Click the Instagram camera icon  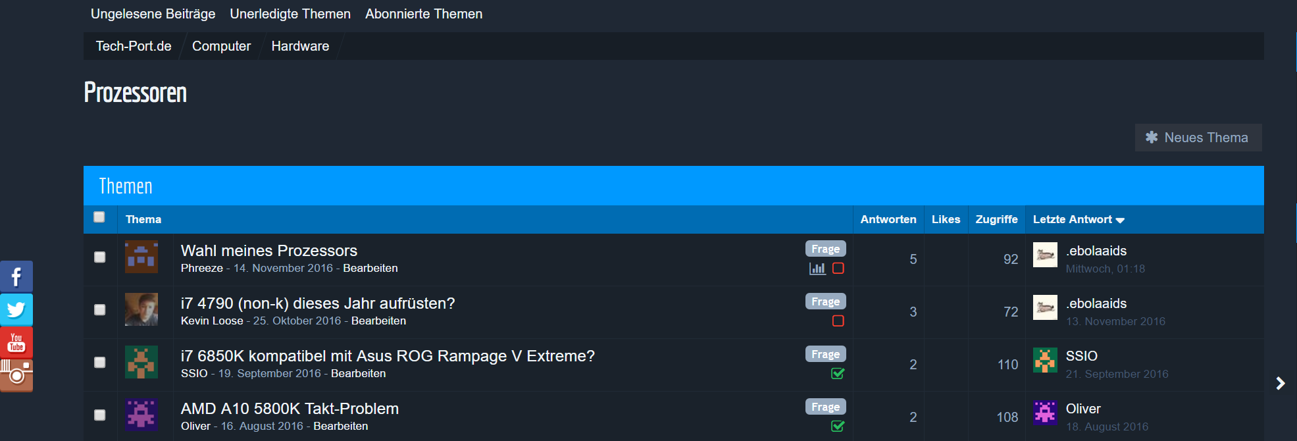pos(16,375)
